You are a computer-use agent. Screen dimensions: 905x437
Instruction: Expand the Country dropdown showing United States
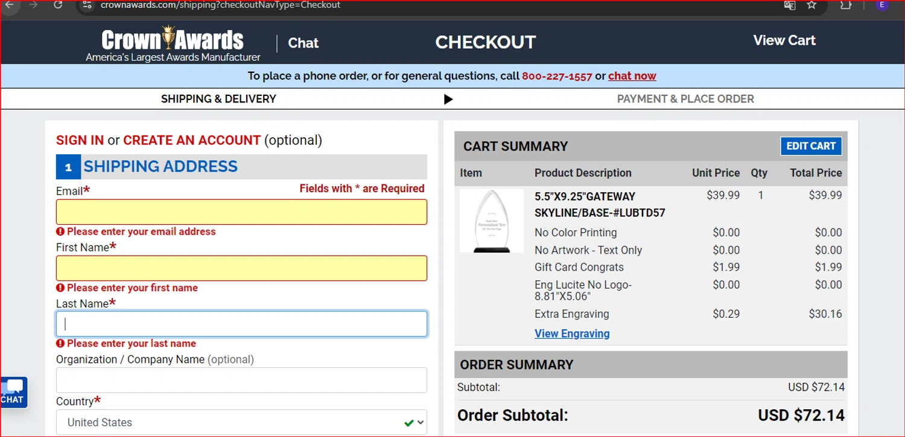(x=241, y=423)
